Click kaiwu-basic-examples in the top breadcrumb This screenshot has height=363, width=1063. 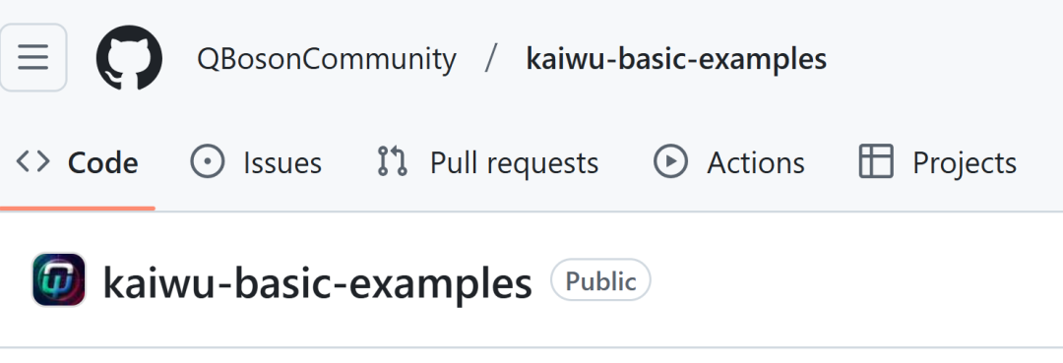[x=676, y=59]
